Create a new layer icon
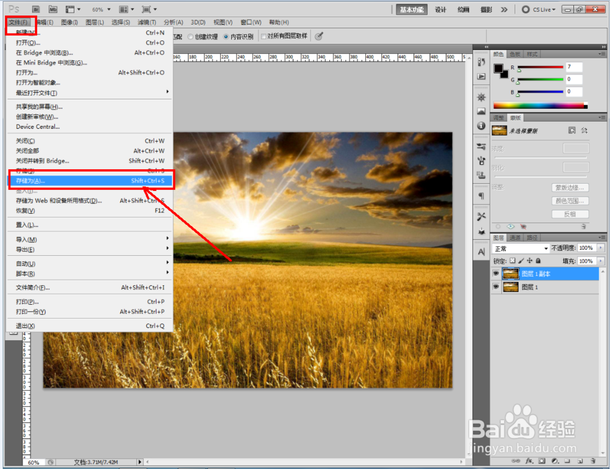Viewport: 610px width, 469px height. [580, 460]
